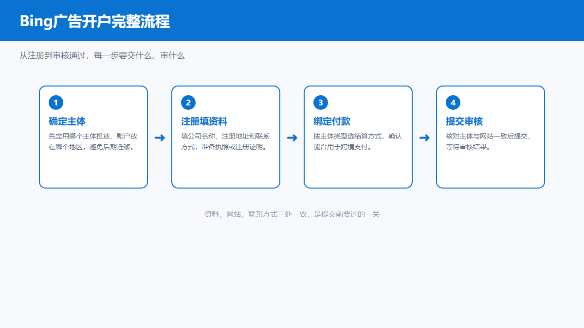Select the '注册填资料' heading

pyautogui.click(x=204, y=121)
